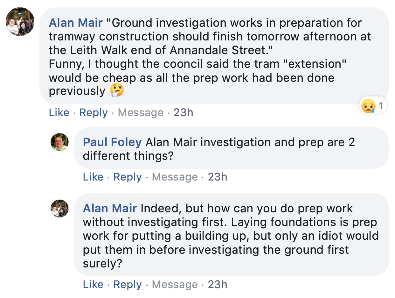This screenshot has height=298, width=395.
Task: Click the thinking face emoji in comment
Action: 117,91
